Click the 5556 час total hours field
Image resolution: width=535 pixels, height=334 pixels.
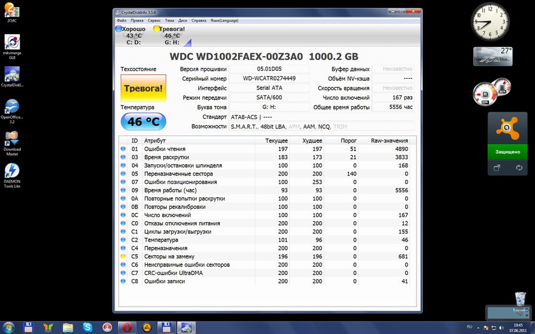393,107
